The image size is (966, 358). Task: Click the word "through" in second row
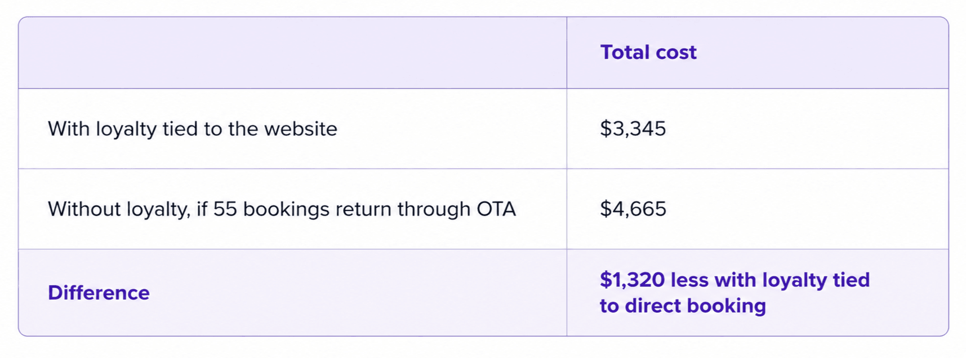[x=434, y=210]
